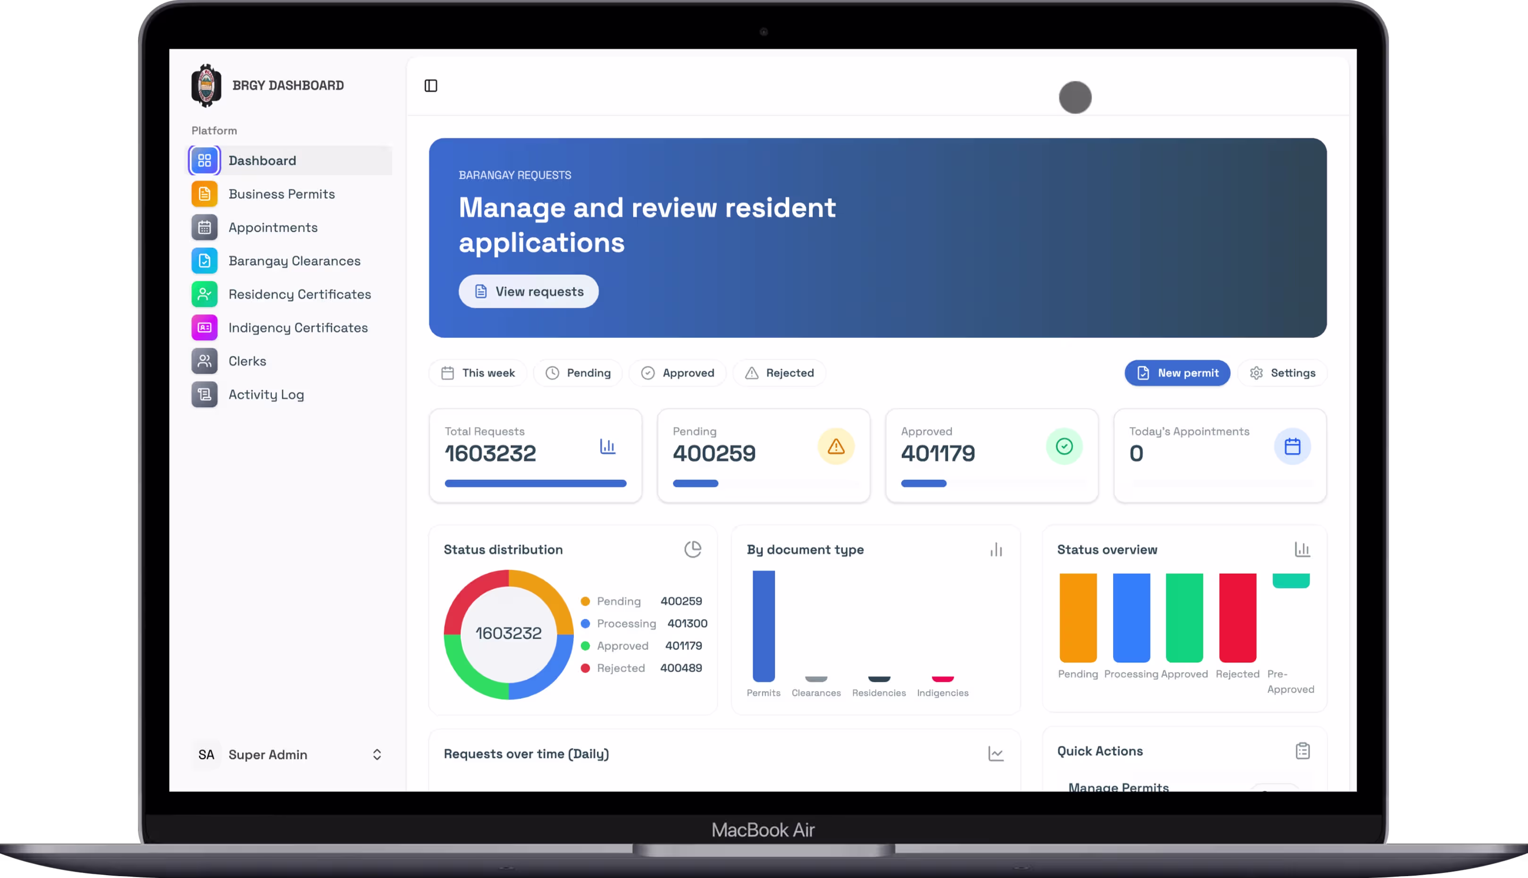Click the blue Permits bar in document type chart

pyautogui.click(x=764, y=626)
